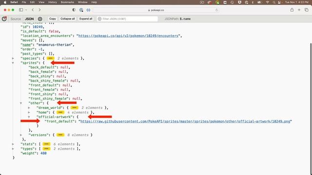Viewport: 312px width, 175px height.
Task: Collapse the other object
Action: [21, 103]
